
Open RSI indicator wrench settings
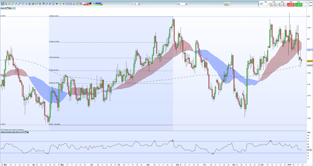pos(23,132)
